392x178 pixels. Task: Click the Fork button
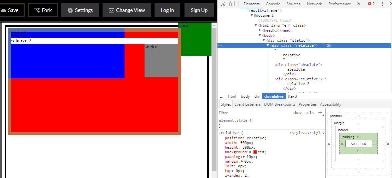click(43, 10)
